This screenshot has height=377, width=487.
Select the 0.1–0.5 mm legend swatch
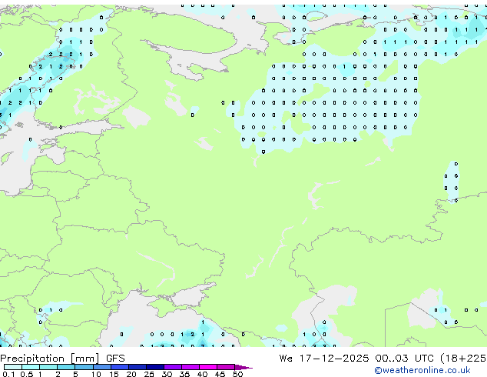click(x=13, y=367)
